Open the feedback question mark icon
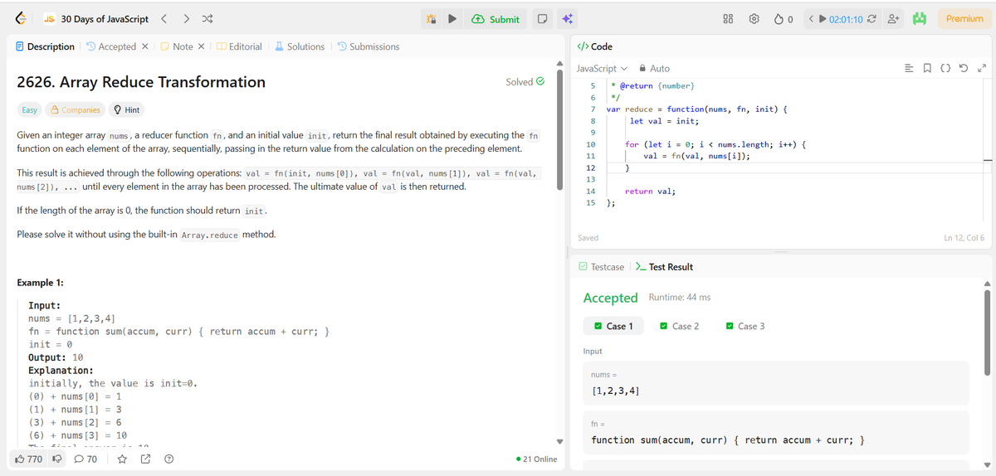This screenshot has width=996, height=476. 169,459
